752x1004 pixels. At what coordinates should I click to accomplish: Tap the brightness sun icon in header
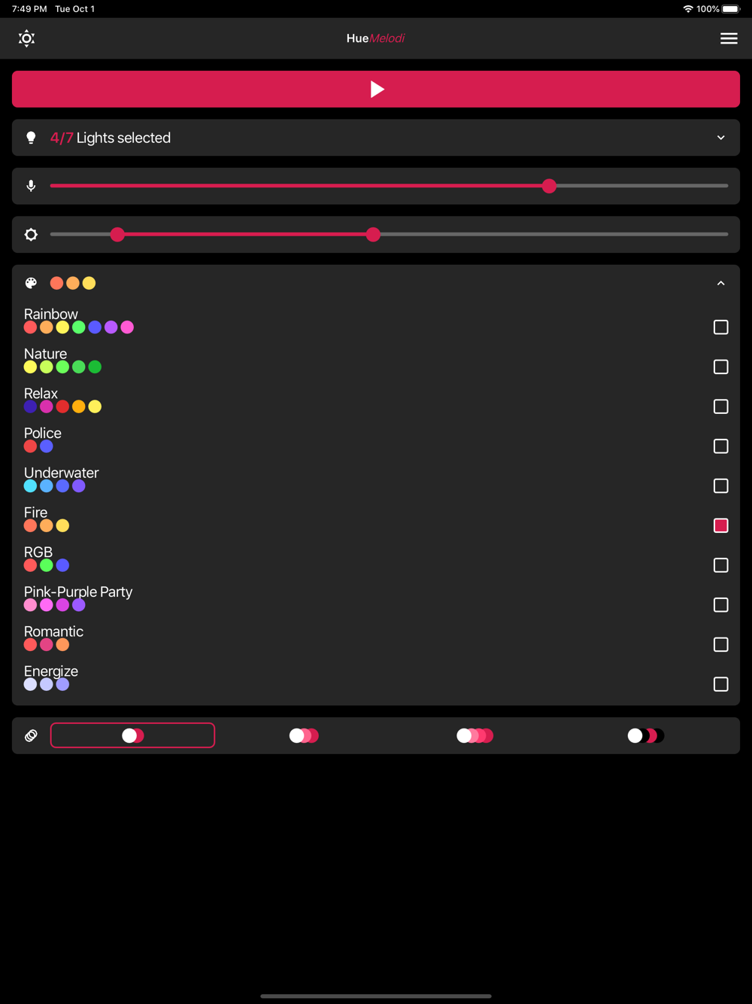[x=26, y=38]
